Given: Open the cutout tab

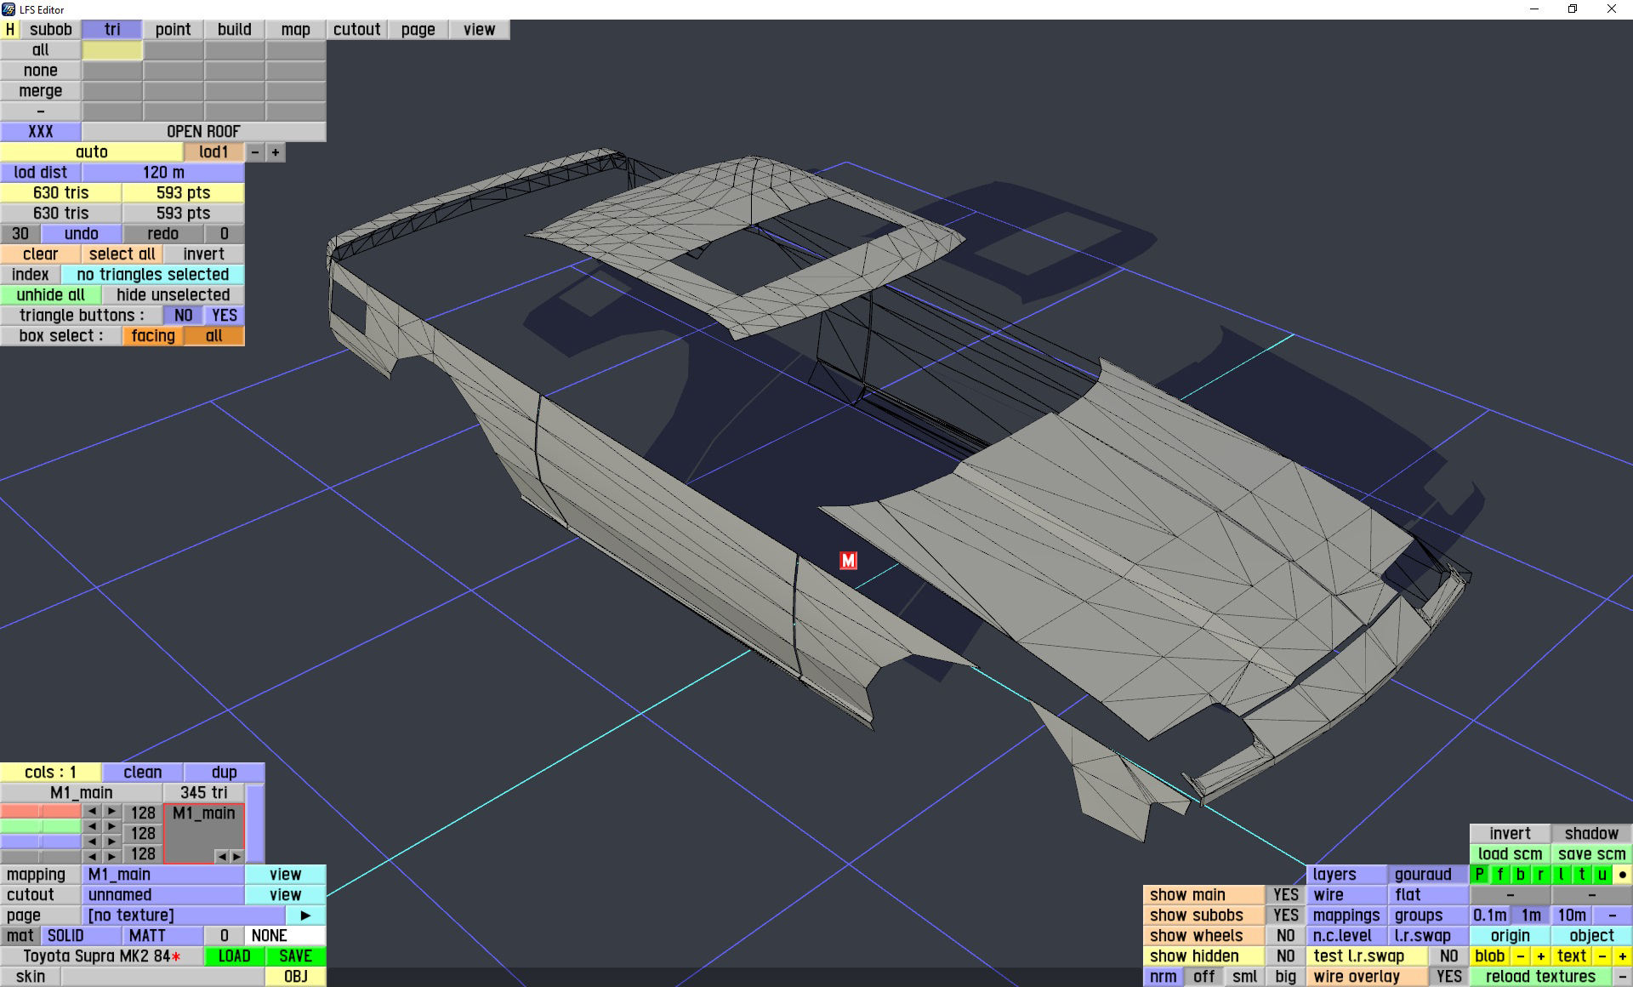Looking at the screenshot, I should [356, 29].
